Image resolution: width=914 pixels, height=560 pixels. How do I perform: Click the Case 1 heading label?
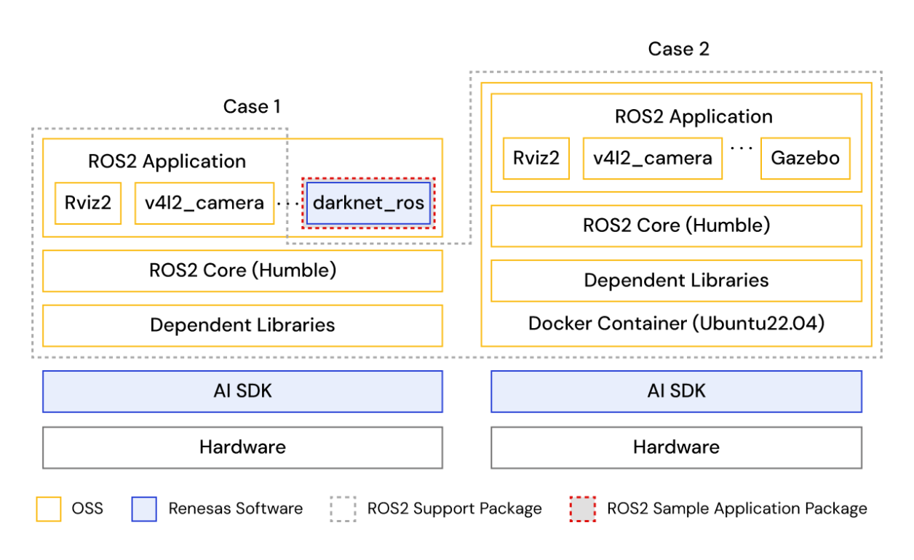pyautogui.click(x=252, y=106)
